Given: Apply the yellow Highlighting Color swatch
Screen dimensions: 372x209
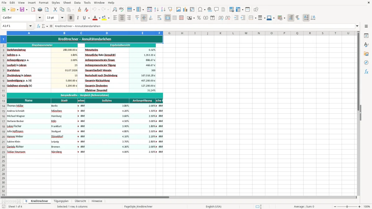Looking at the screenshot, I should click(104, 18).
